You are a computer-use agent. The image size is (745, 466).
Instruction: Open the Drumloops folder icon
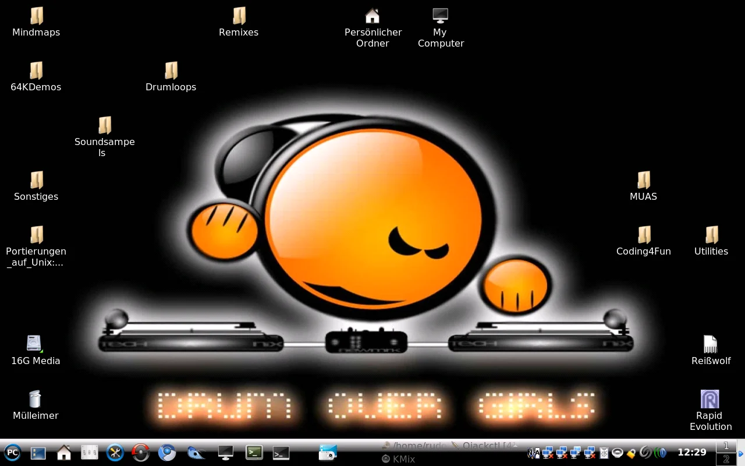pyautogui.click(x=171, y=77)
